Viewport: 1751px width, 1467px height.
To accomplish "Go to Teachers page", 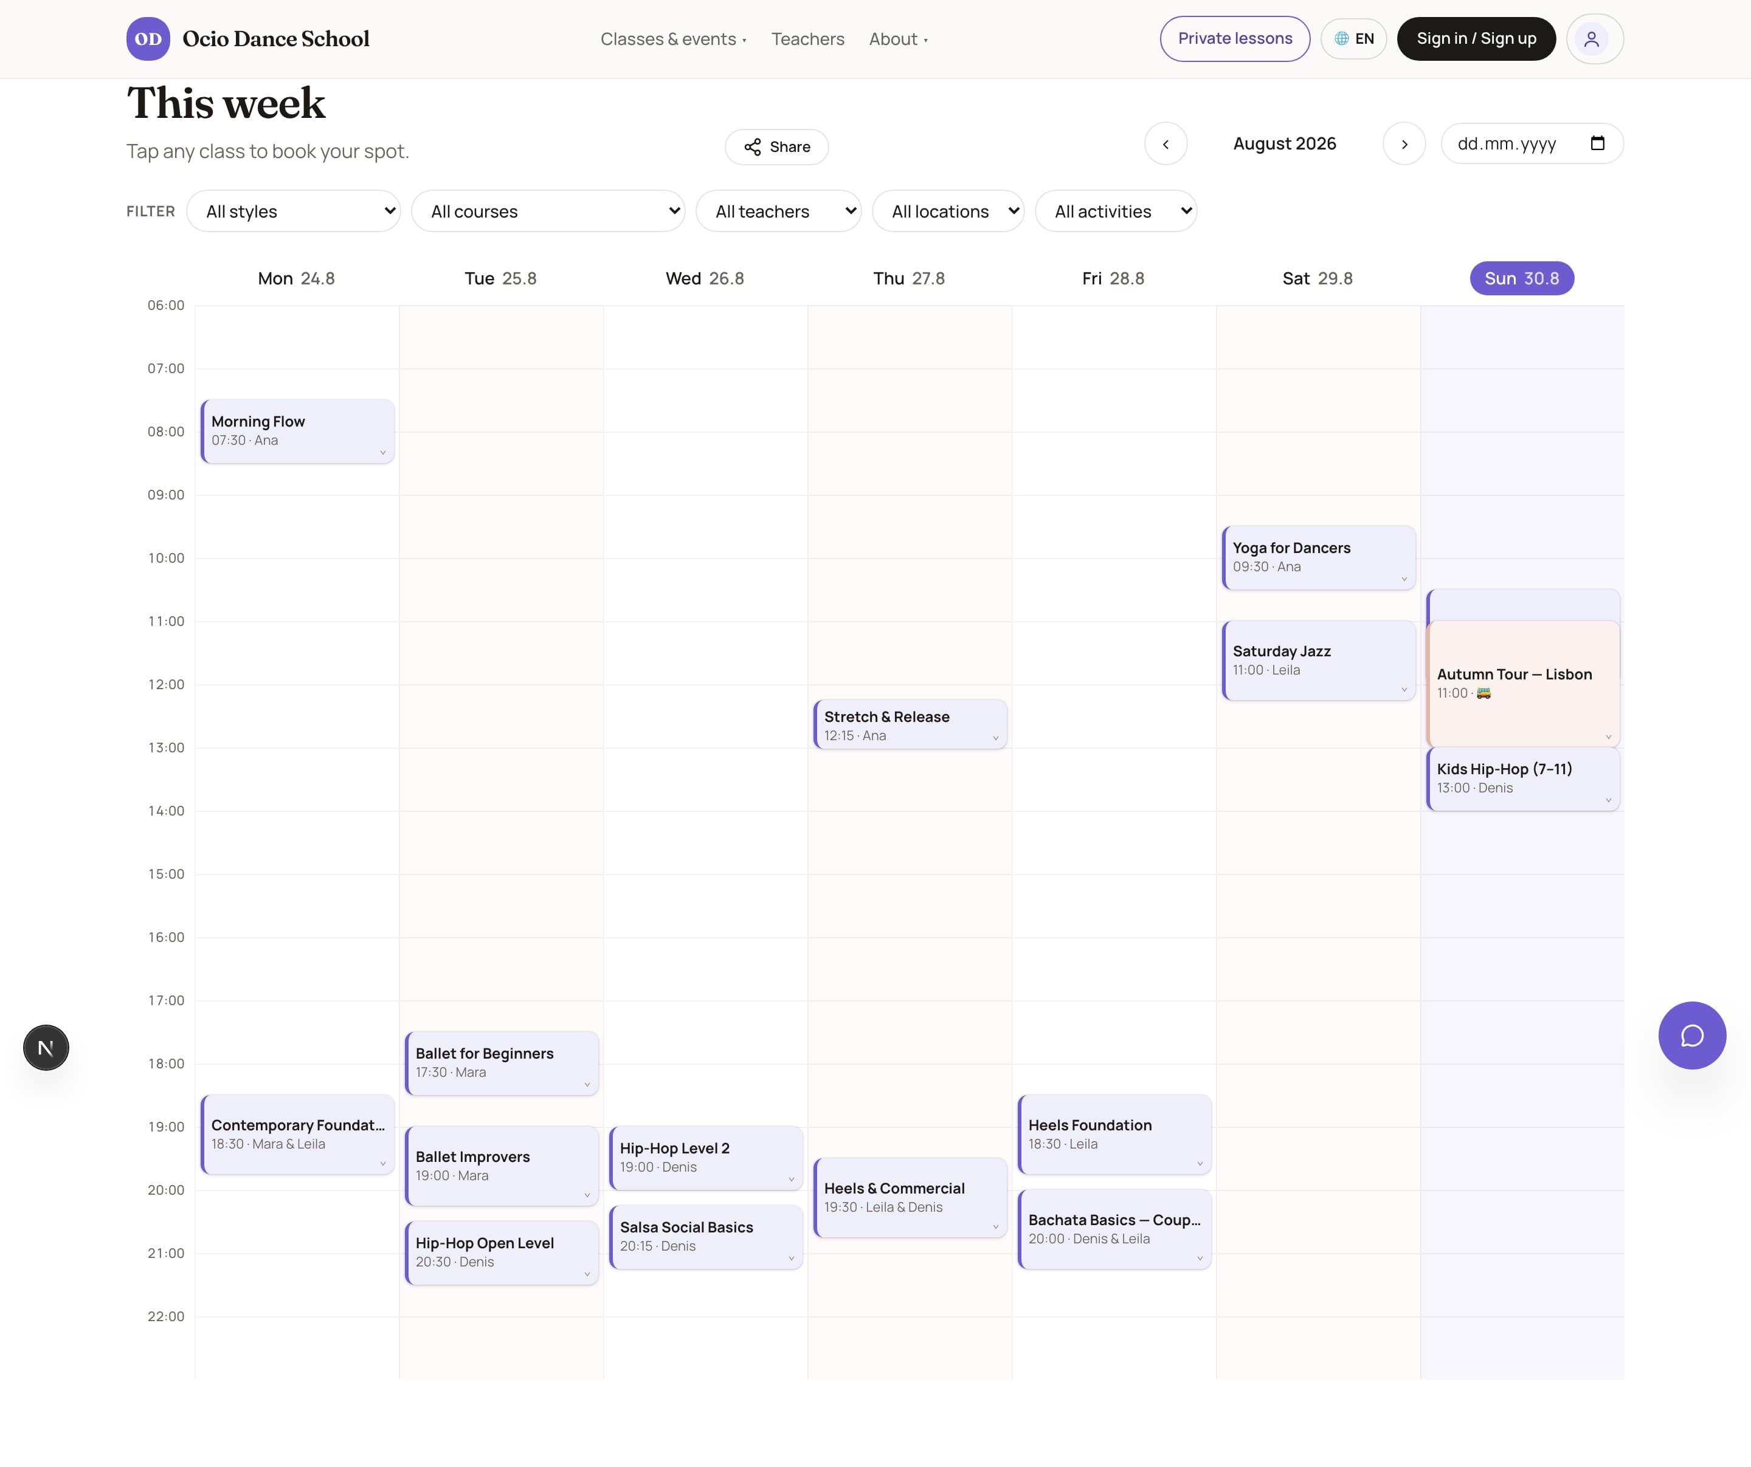I will tap(807, 39).
